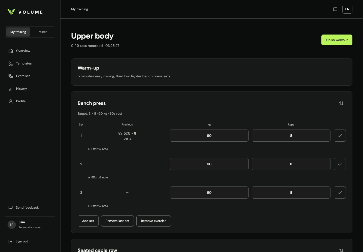363x252 pixels.
Task: Open Templates in the sidebar
Action: pos(30,64)
